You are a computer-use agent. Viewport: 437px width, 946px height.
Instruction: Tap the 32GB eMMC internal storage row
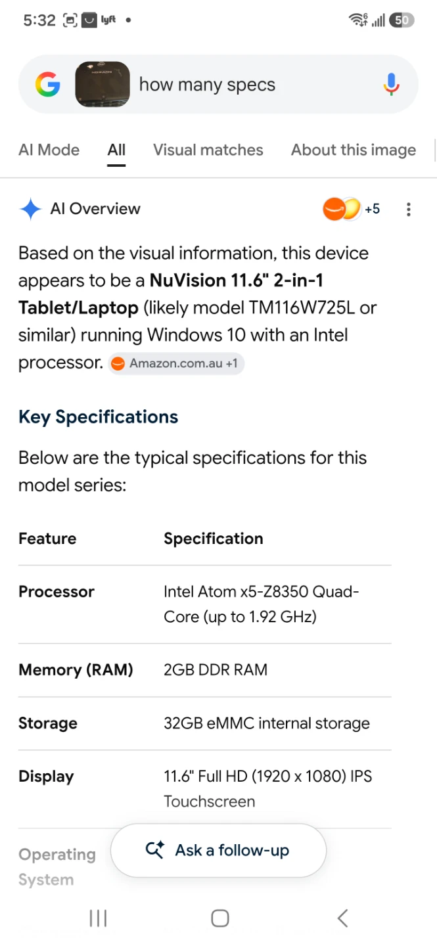tap(205, 723)
